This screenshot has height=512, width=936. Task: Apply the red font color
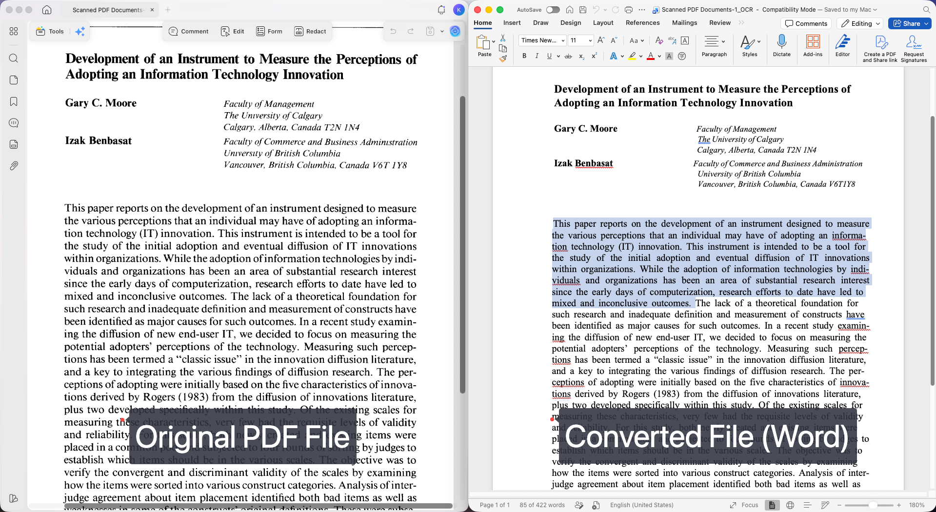point(650,56)
